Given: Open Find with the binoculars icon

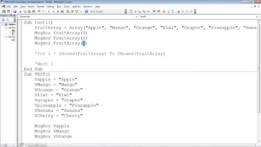Looking at the screenshot, I should (33, 11).
